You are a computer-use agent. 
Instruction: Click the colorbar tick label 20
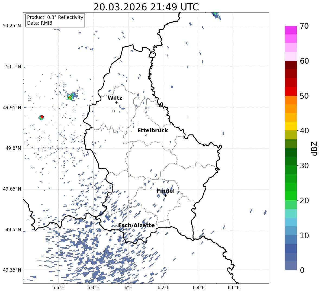[x=304, y=201]
